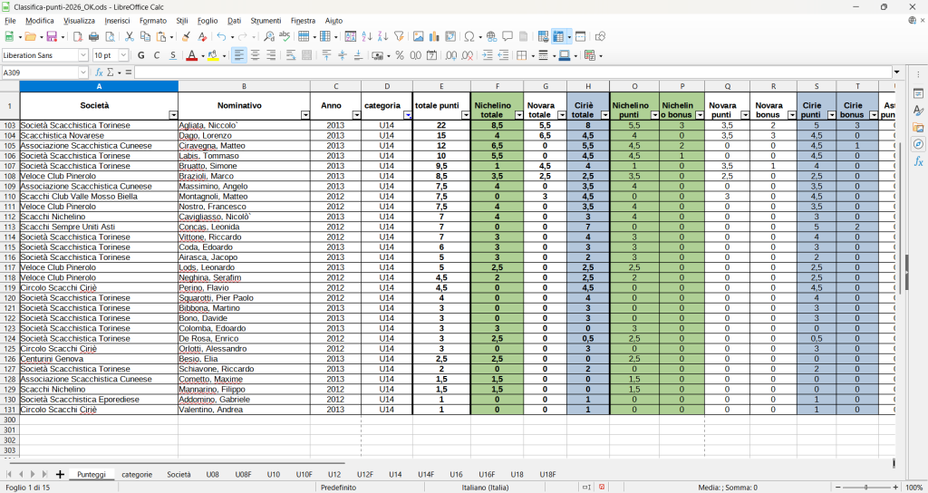Click the Clone formatting paintbrush icon
Viewport: 928px width, 493px height.
(187, 37)
